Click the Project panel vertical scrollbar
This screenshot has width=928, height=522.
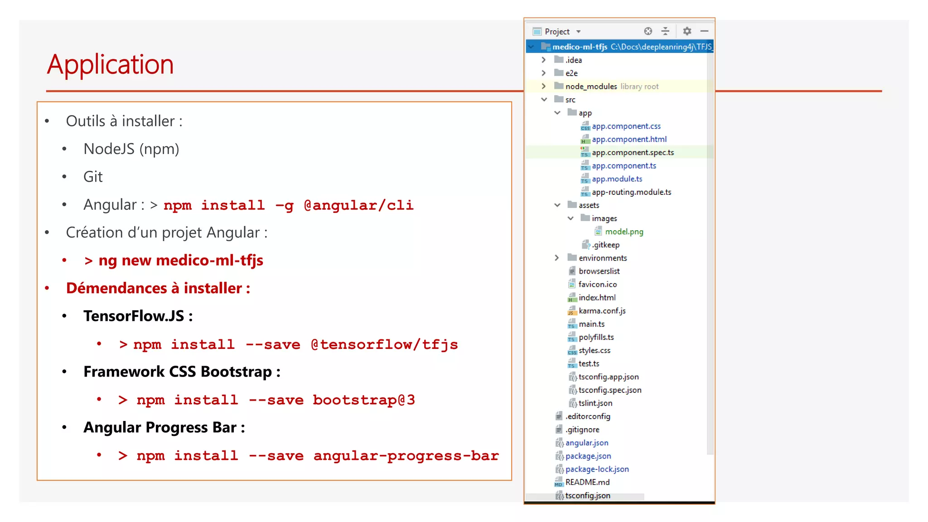click(710, 254)
